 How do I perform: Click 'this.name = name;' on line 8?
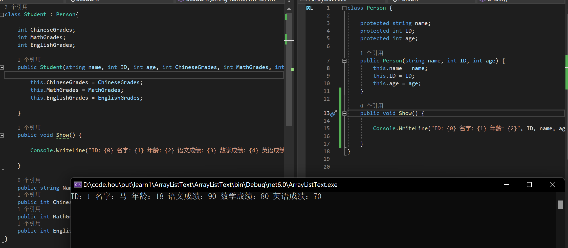(x=400, y=68)
